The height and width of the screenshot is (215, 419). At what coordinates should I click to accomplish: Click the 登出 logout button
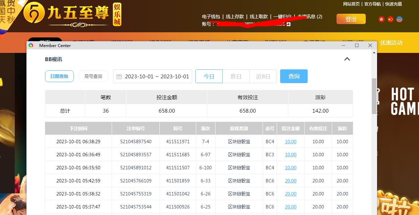[x=351, y=19]
